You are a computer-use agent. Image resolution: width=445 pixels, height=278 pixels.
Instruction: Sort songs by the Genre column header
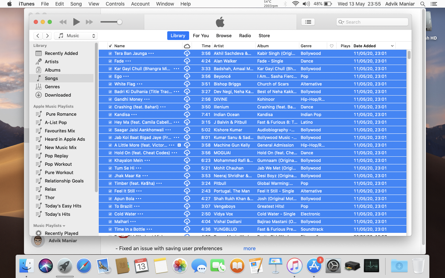pyautogui.click(x=313, y=46)
